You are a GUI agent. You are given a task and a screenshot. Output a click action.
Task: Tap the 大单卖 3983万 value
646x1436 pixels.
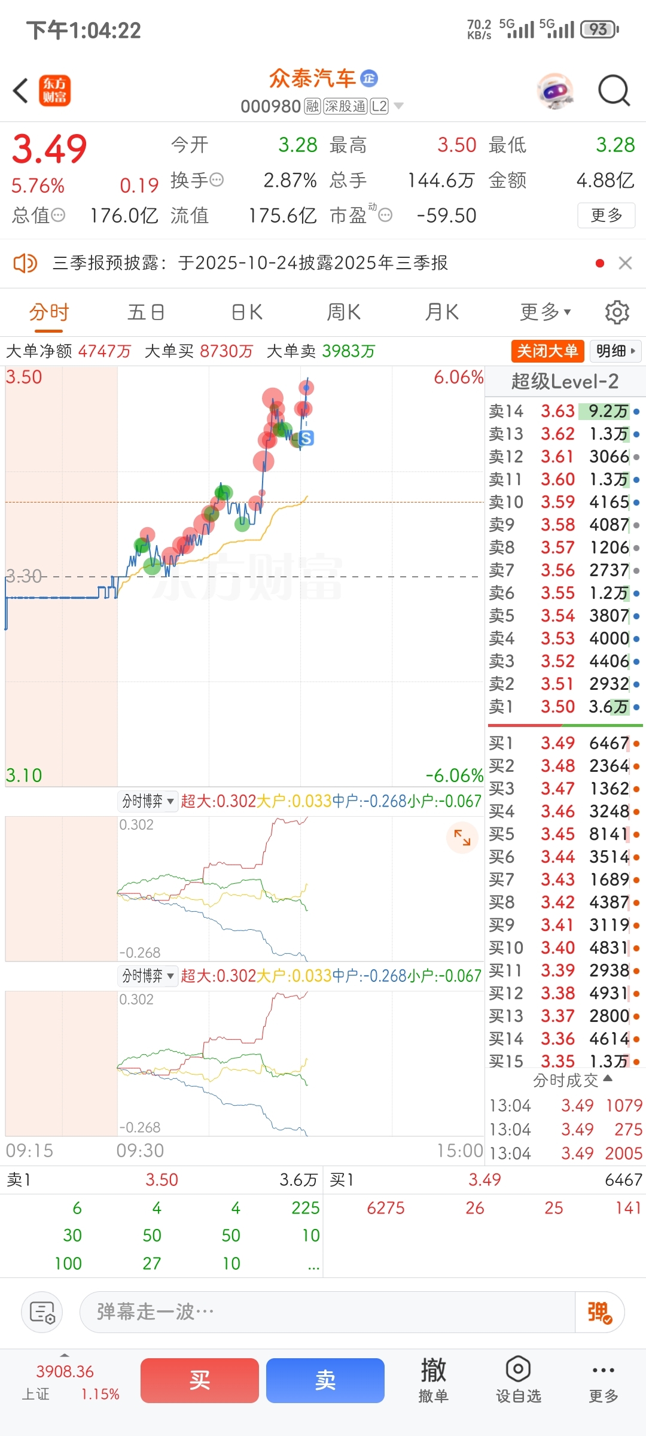[348, 351]
